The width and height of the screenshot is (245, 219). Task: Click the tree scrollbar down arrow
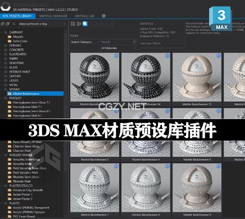coord(66,216)
